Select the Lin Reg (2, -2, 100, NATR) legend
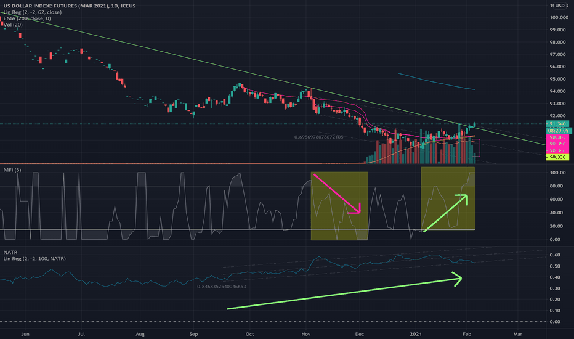The width and height of the screenshot is (574, 339). [34, 259]
